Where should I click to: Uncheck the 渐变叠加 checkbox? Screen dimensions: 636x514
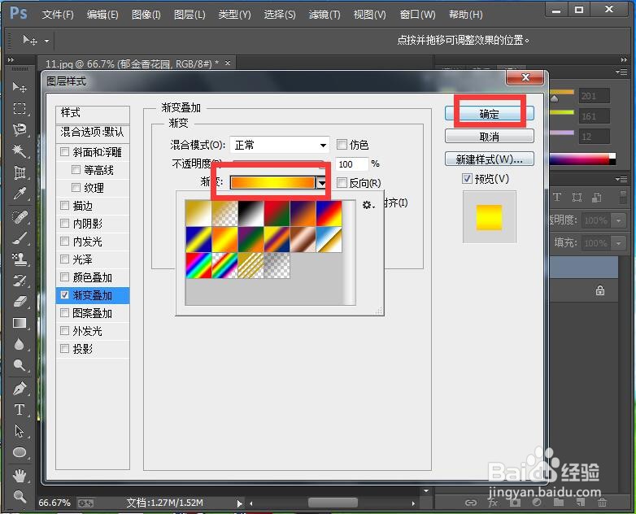(64, 295)
